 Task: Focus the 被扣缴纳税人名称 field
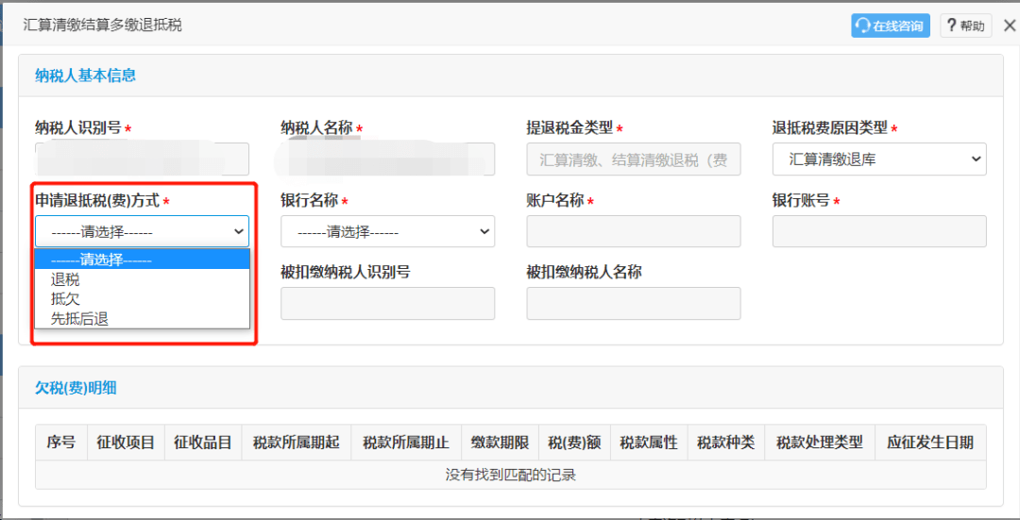[633, 303]
